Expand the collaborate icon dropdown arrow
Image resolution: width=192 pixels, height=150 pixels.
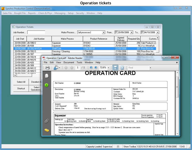pos(59,68)
